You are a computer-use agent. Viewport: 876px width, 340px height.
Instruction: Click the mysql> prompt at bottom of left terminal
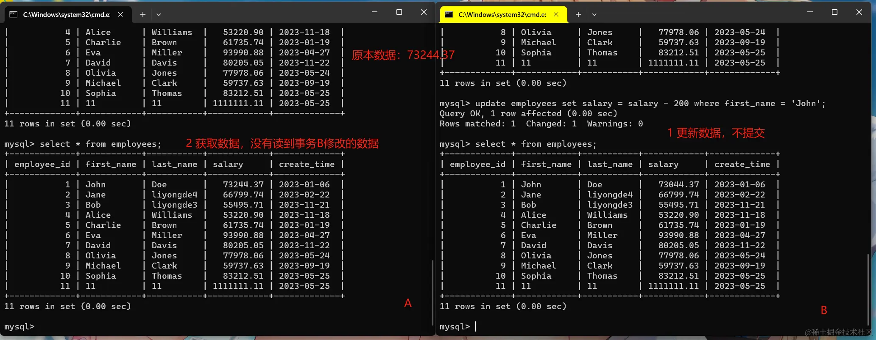click(x=20, y=327)
